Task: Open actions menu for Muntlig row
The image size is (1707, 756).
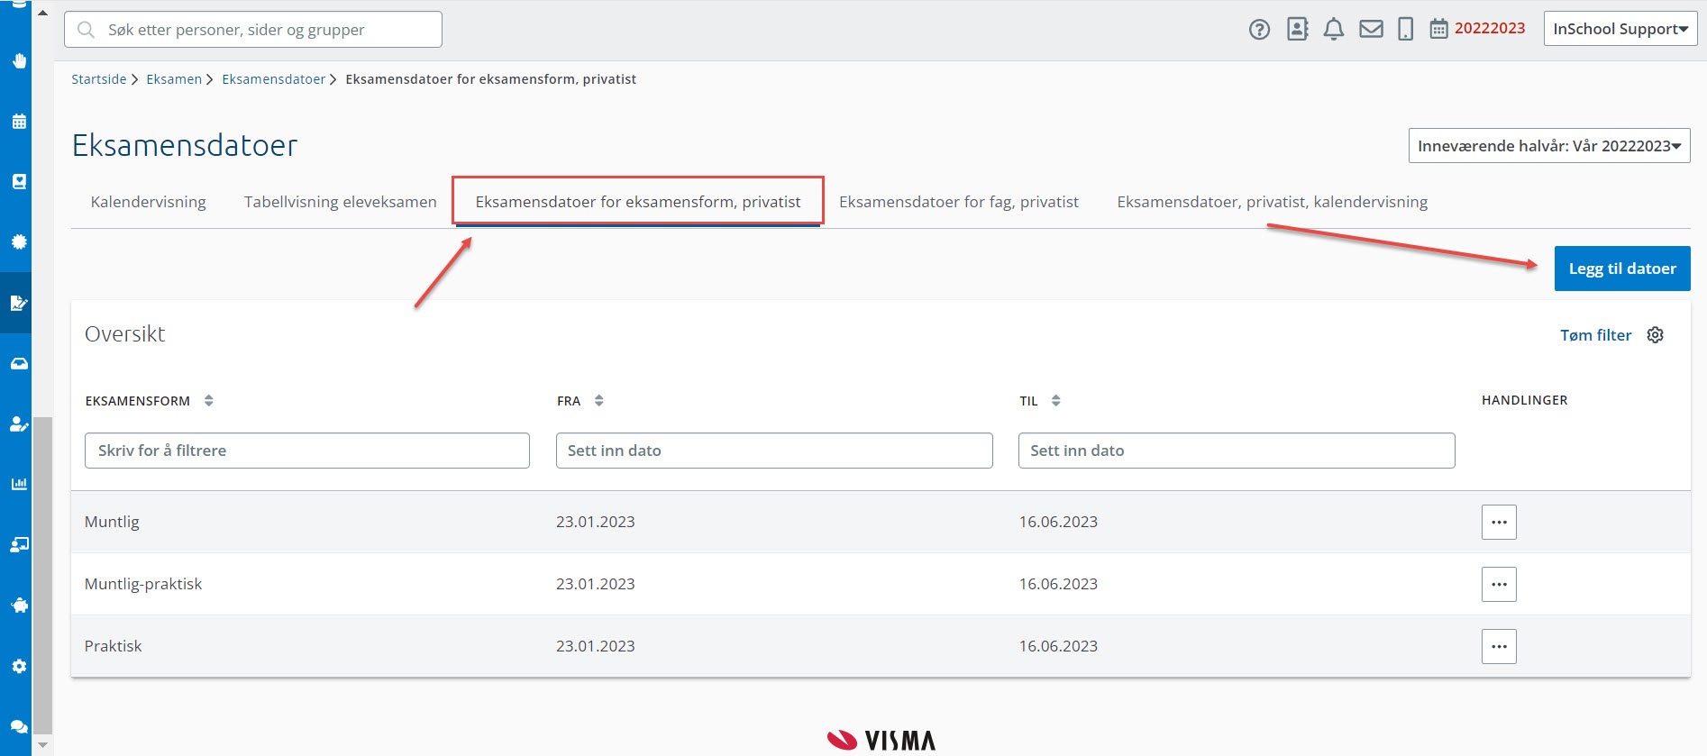Action: click(x=1499, y=522)
